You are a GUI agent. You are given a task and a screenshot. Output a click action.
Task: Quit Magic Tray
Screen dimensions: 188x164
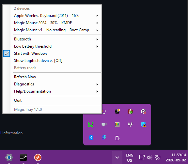(x=52, y=100)
